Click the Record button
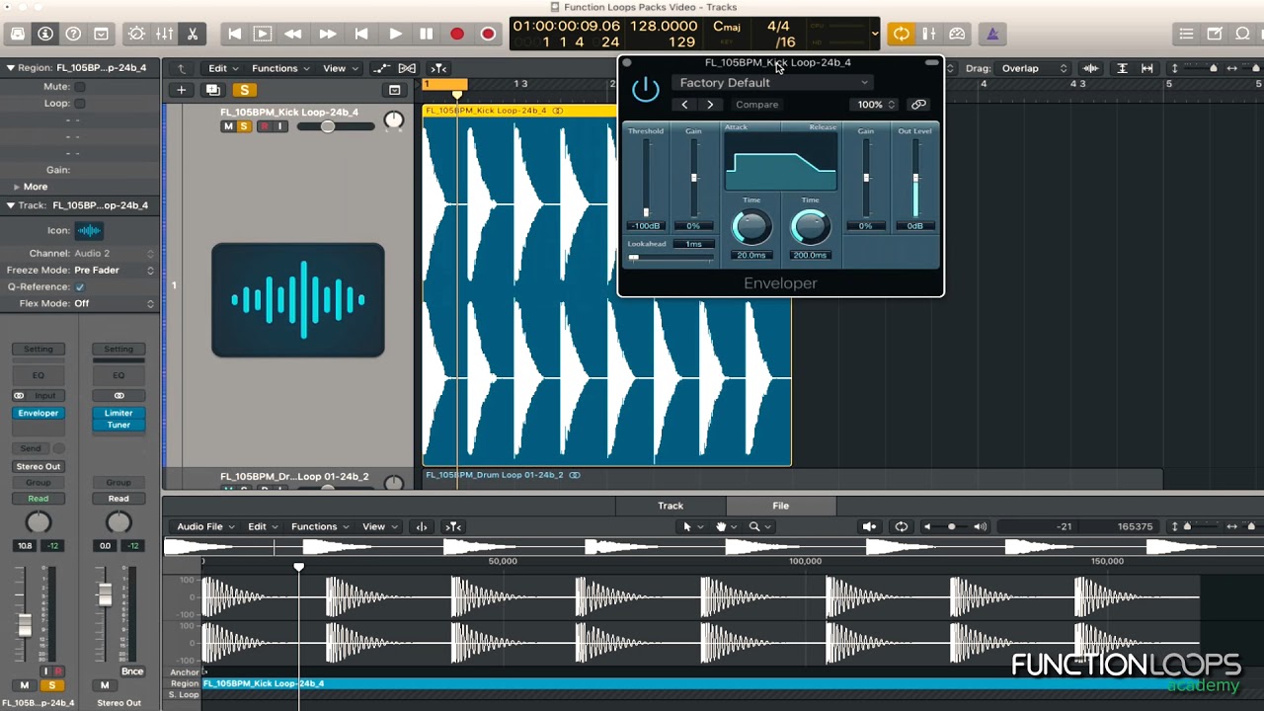Screen dimensions: 1264x711 [x=456, y=34]
